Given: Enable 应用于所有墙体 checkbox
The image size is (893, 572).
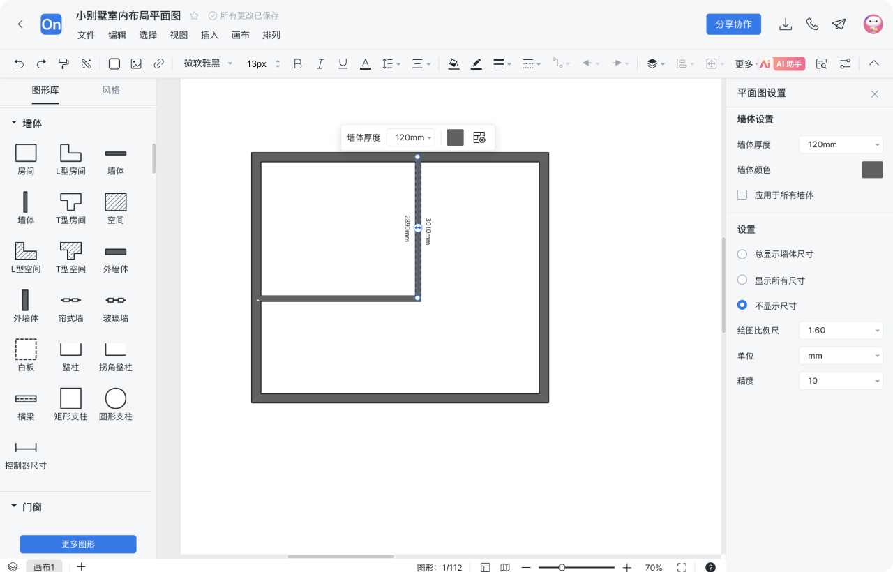Looking at the screenshot, I should point(742,195).
